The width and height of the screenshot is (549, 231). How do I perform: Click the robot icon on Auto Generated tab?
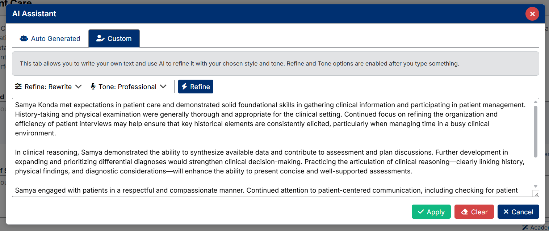pyautogui.click(x=24, y=38)
